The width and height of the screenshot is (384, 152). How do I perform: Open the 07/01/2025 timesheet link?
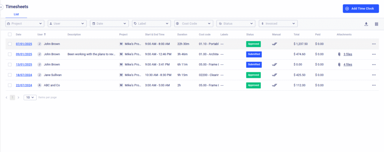24,44
